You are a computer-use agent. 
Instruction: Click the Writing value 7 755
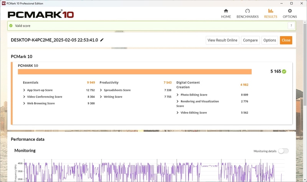coord(168,97)
